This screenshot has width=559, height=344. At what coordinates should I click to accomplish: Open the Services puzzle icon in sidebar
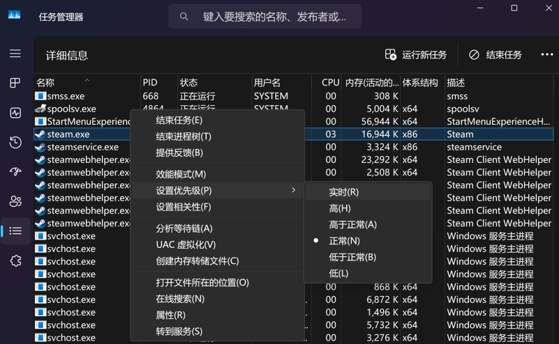[15, 261]
